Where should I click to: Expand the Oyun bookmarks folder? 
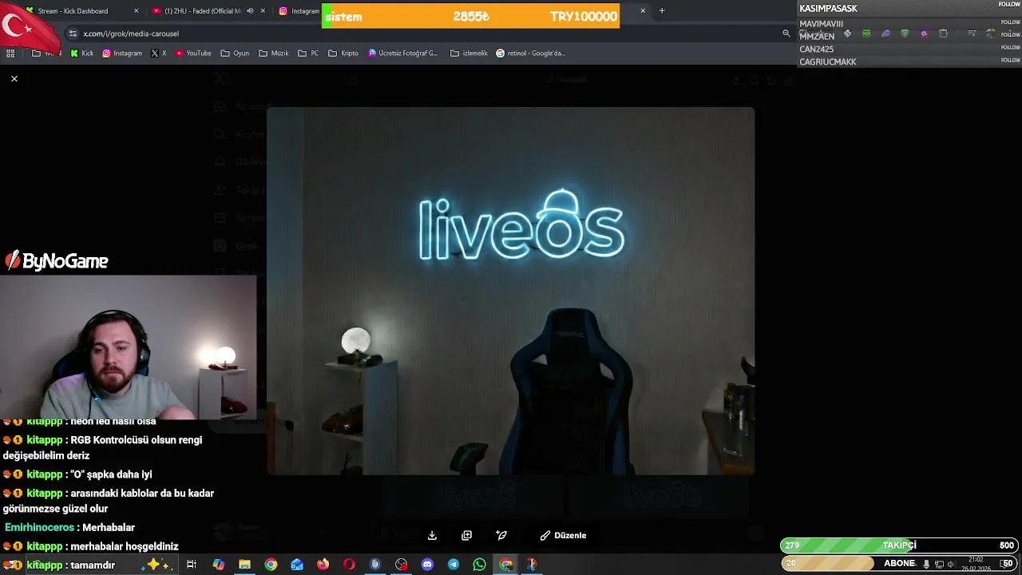coord(235,54)
